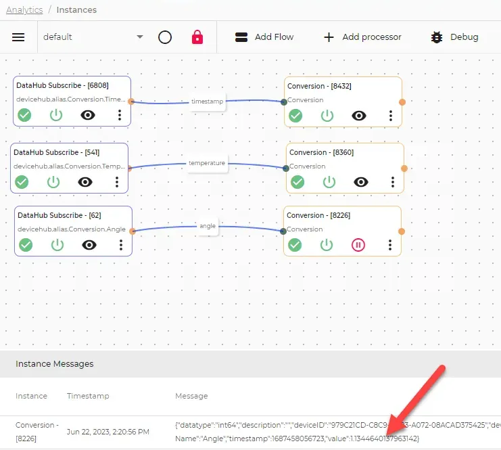501x450 pixels.
Task: Toggle eye icon on DataHub Subscribe [541]
Action: pos(85,182)
